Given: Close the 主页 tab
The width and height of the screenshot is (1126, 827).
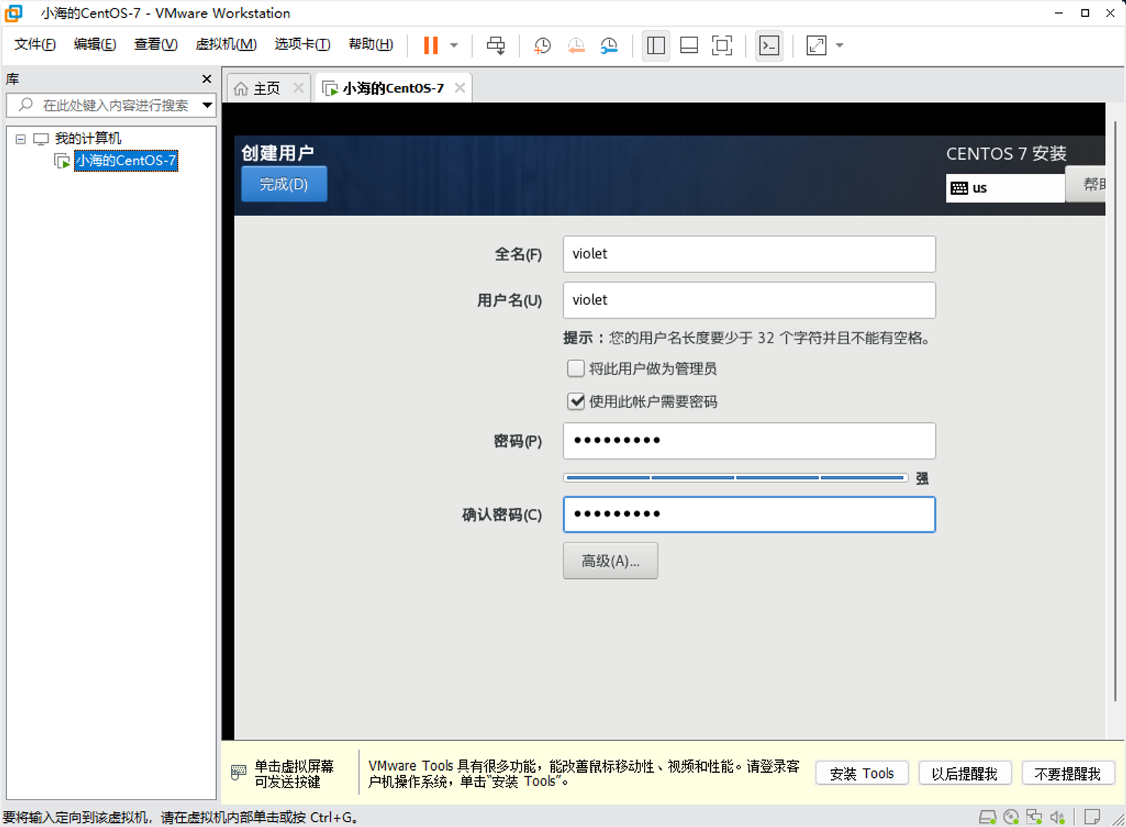Looking at the screenshot, I should tap(298, 88).
